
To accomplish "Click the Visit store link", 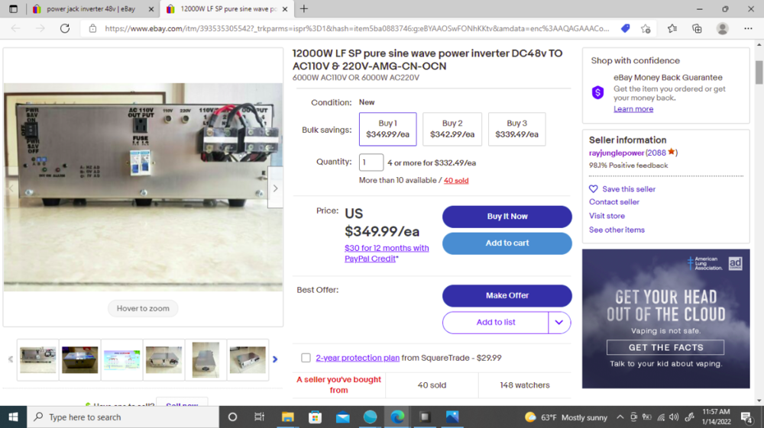I will pyautogui.click(x=607, y=216).
